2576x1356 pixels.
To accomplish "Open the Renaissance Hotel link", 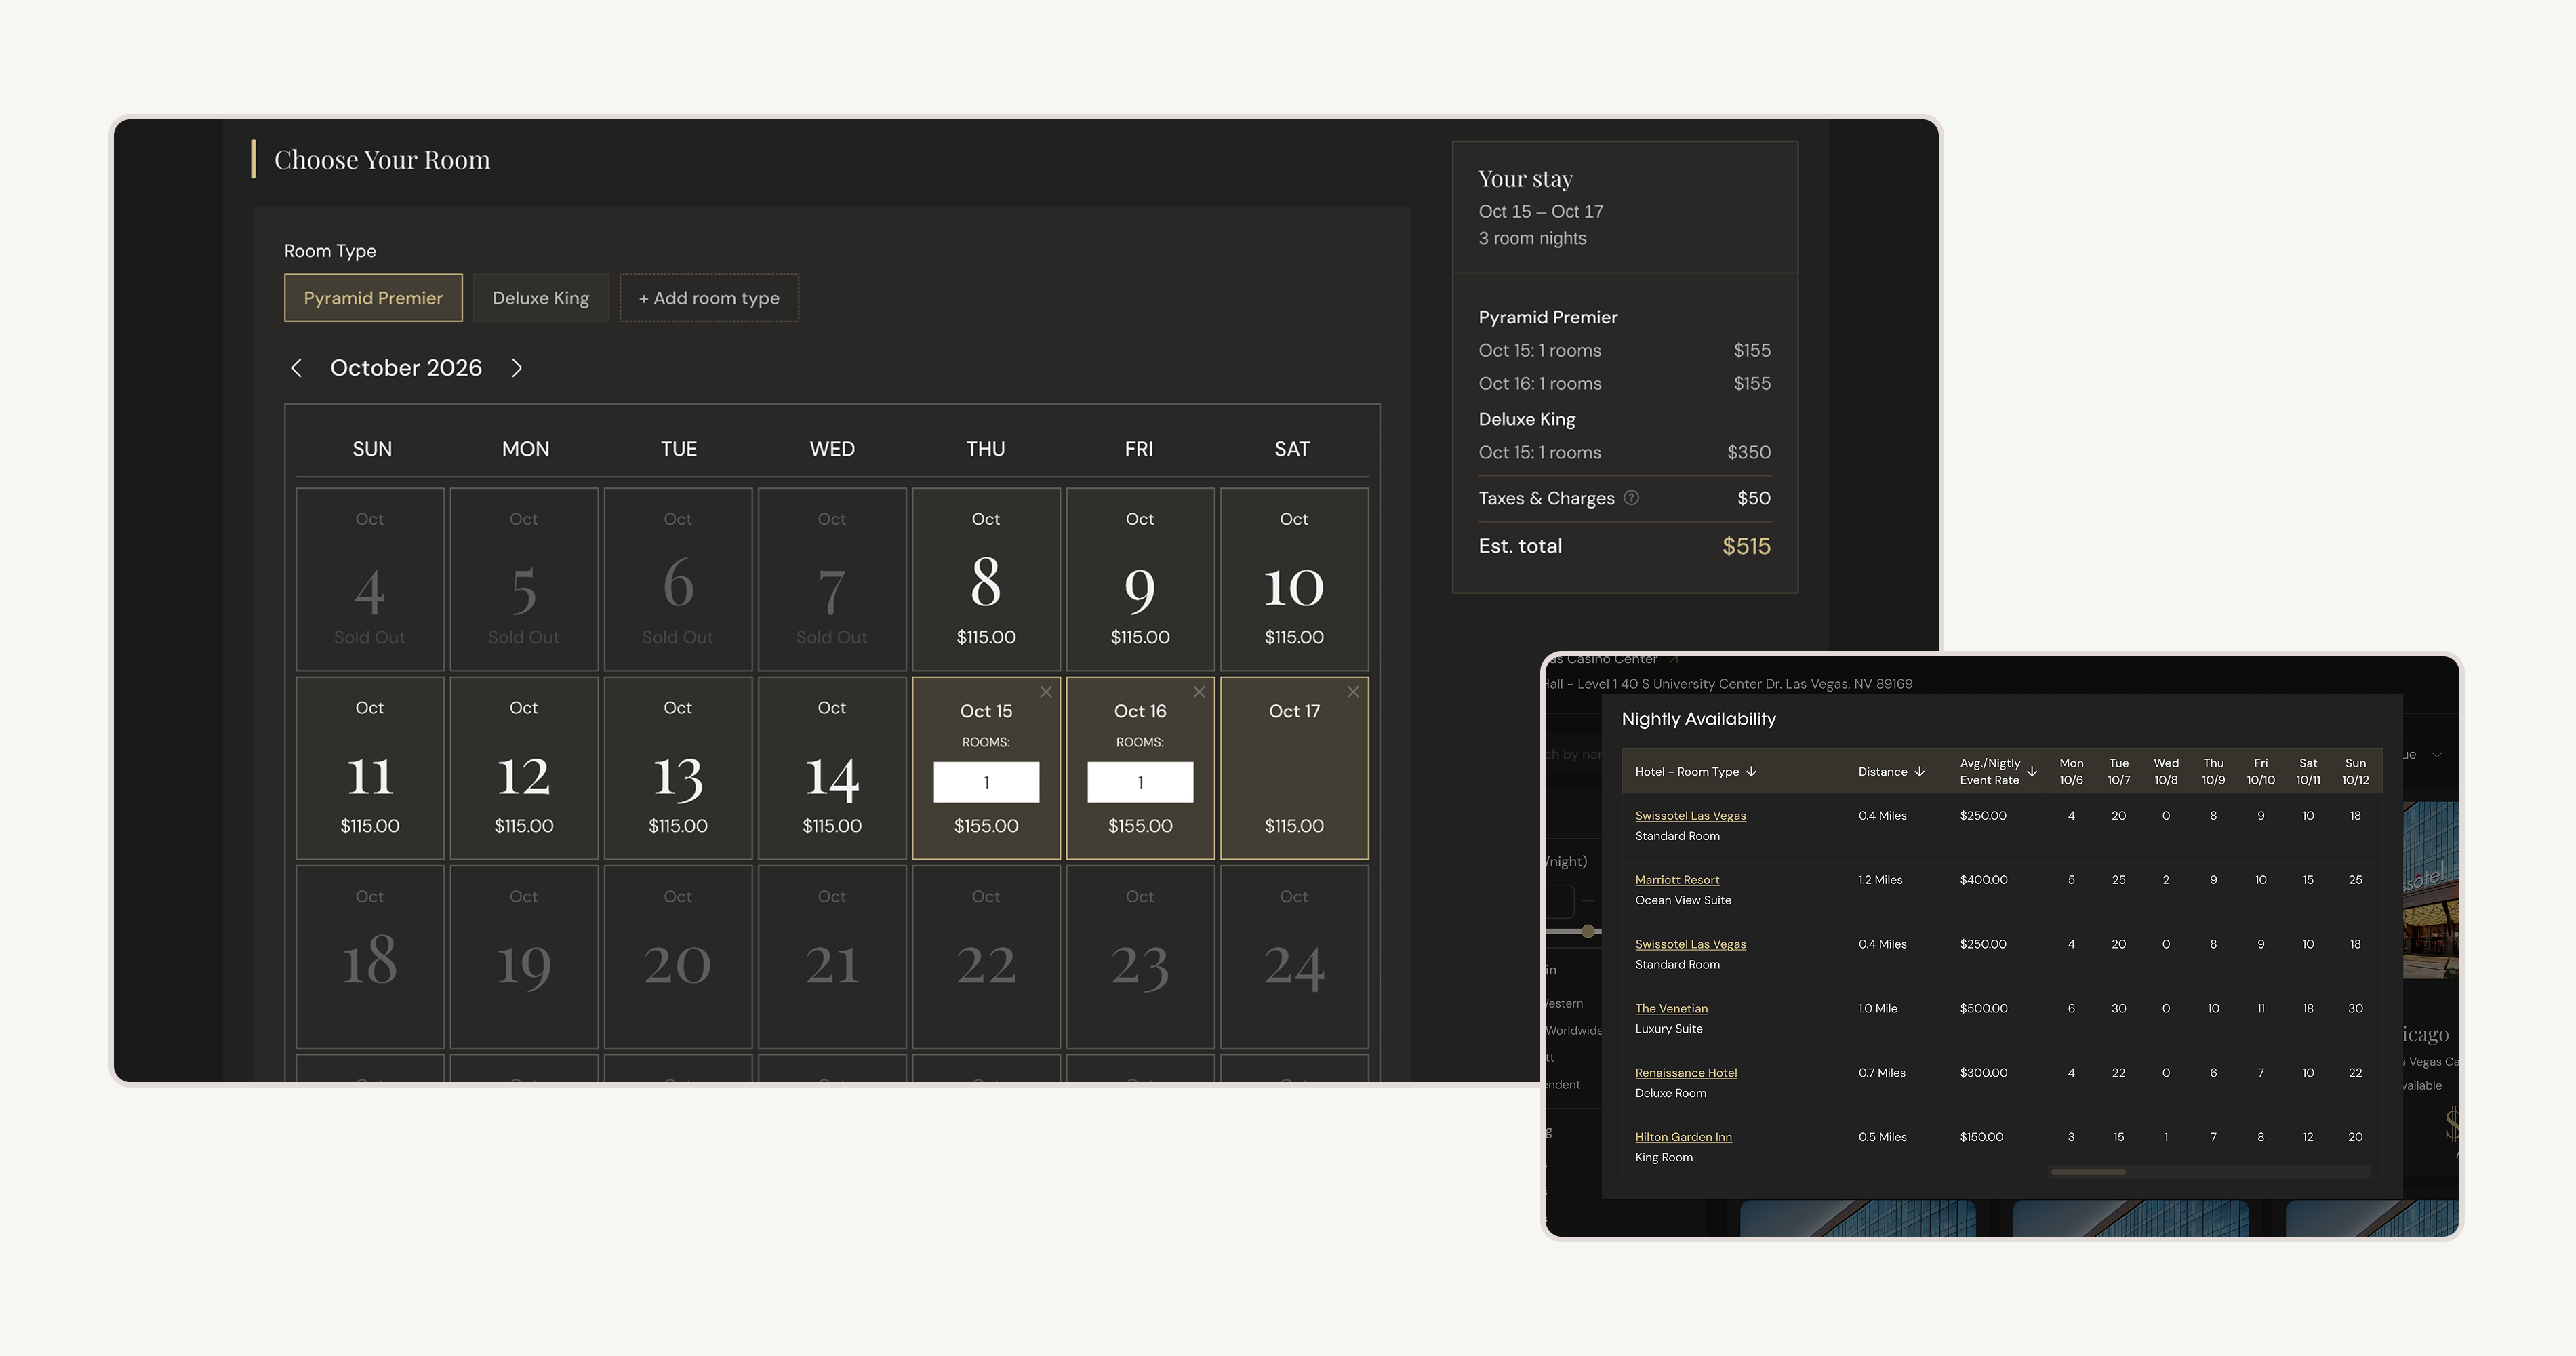I will pos(1686,1072).
